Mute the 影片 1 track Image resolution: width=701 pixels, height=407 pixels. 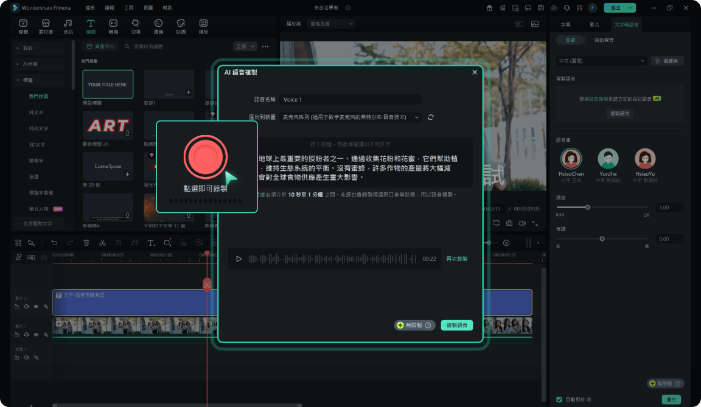(x=26, y=335)
